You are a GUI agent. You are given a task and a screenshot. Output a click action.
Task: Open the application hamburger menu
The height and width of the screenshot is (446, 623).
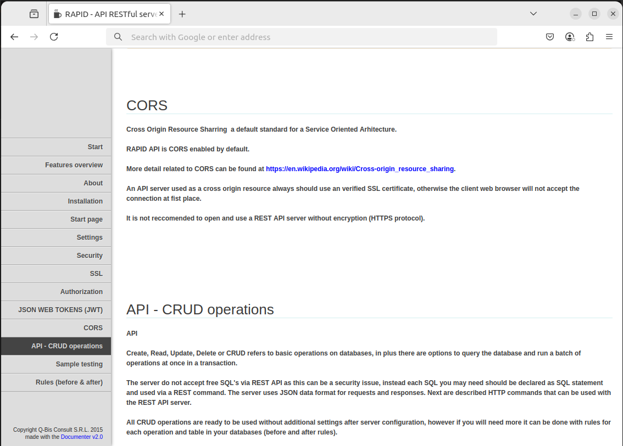coord(609,37)
